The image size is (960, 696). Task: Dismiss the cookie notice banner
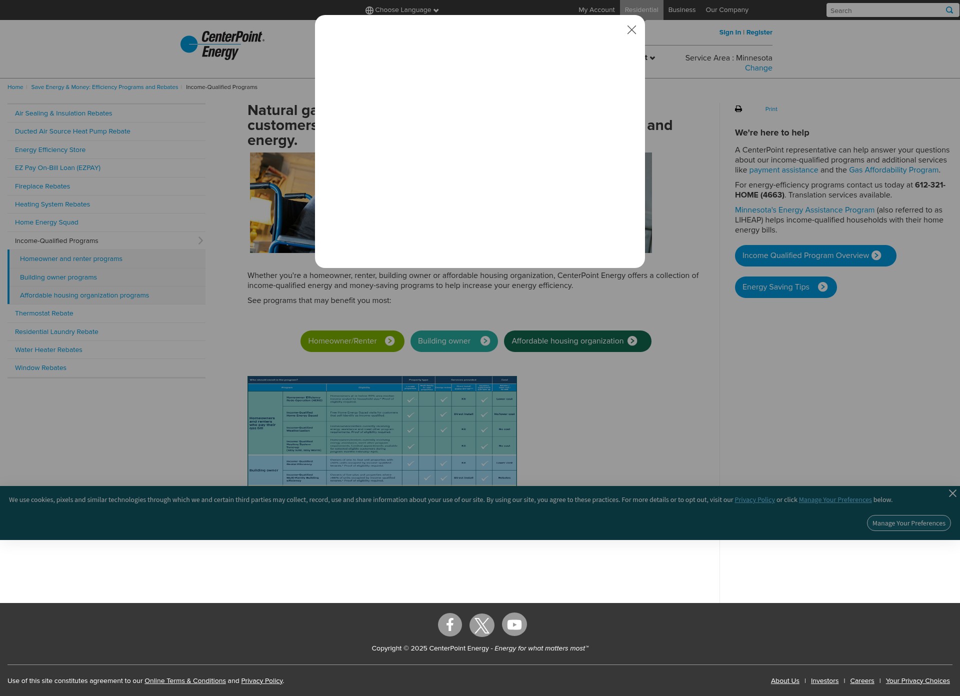[952, 493]
